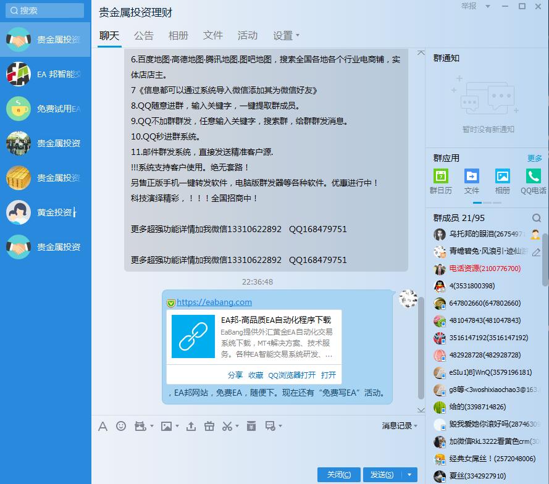
Task: Switch to the 活动 tab
Action: pyautogui.click(x=248, y=36)
